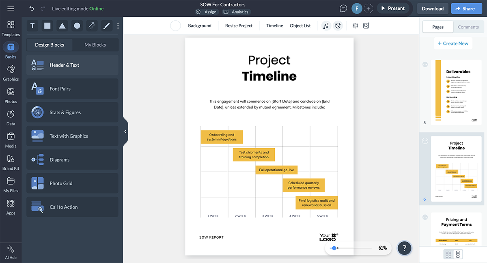
Task: Adjust the zoom level slider
Action: click(335, 248)
